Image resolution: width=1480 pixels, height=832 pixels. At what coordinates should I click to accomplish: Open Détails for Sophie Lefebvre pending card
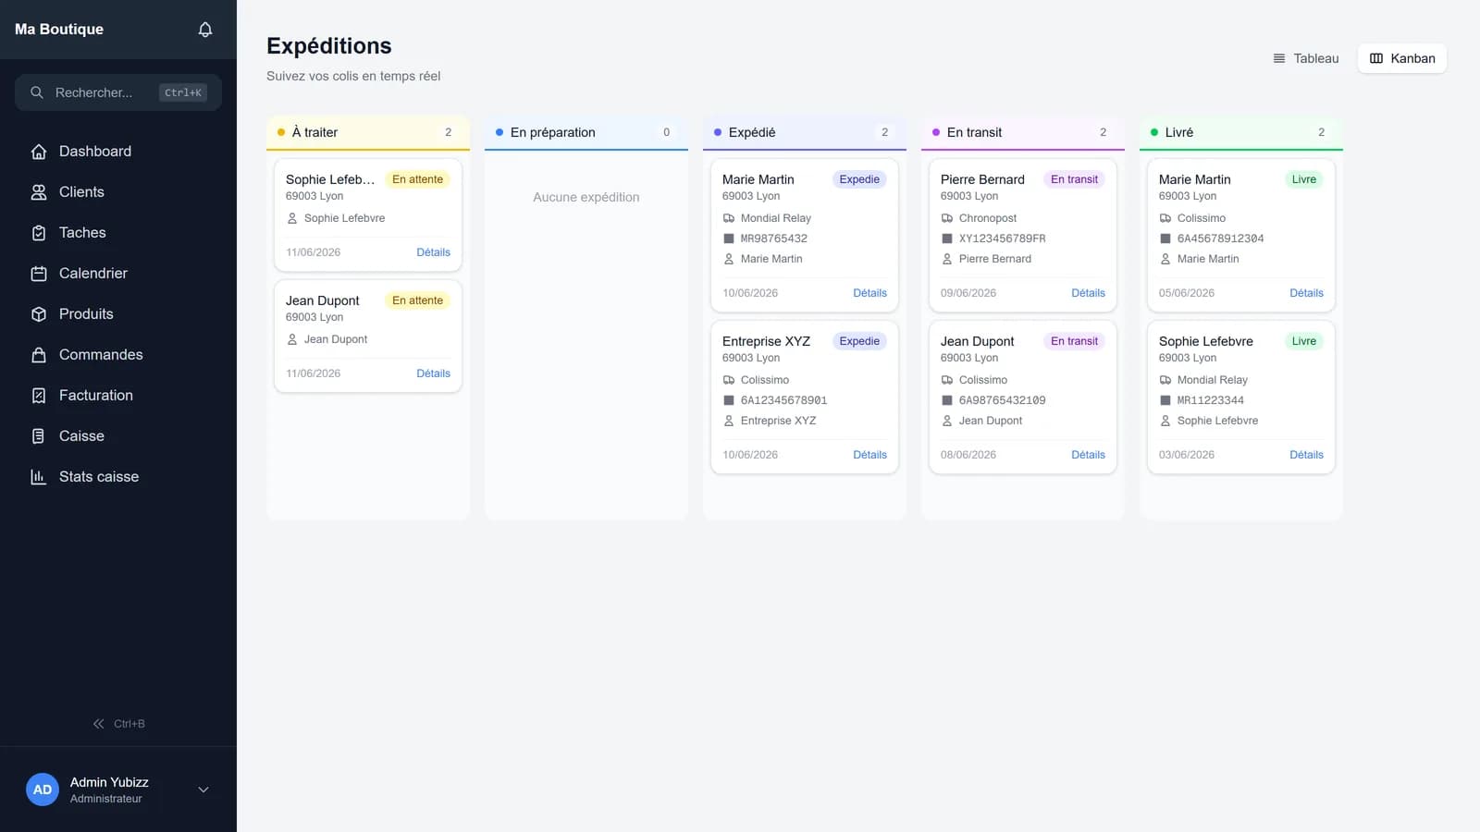(433, 252)
